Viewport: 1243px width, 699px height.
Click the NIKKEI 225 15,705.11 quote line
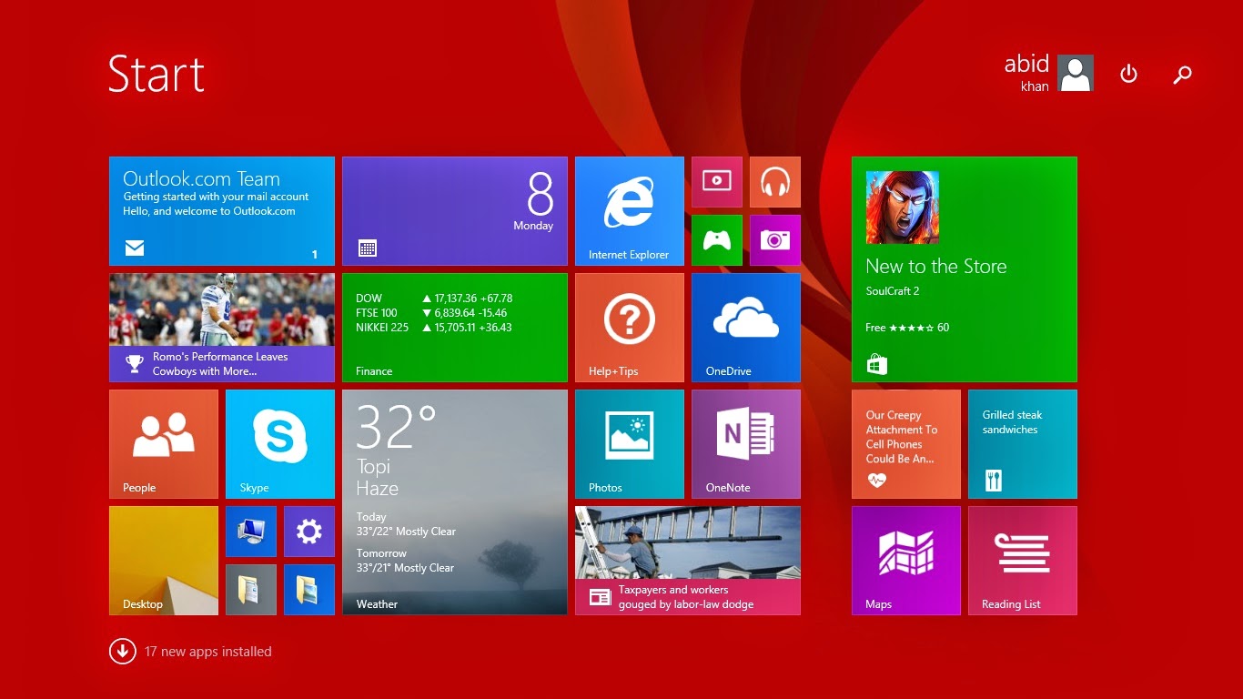(434, 328)
